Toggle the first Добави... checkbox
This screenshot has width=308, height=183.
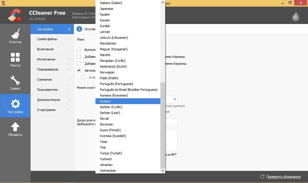click(x=79, y=57)
